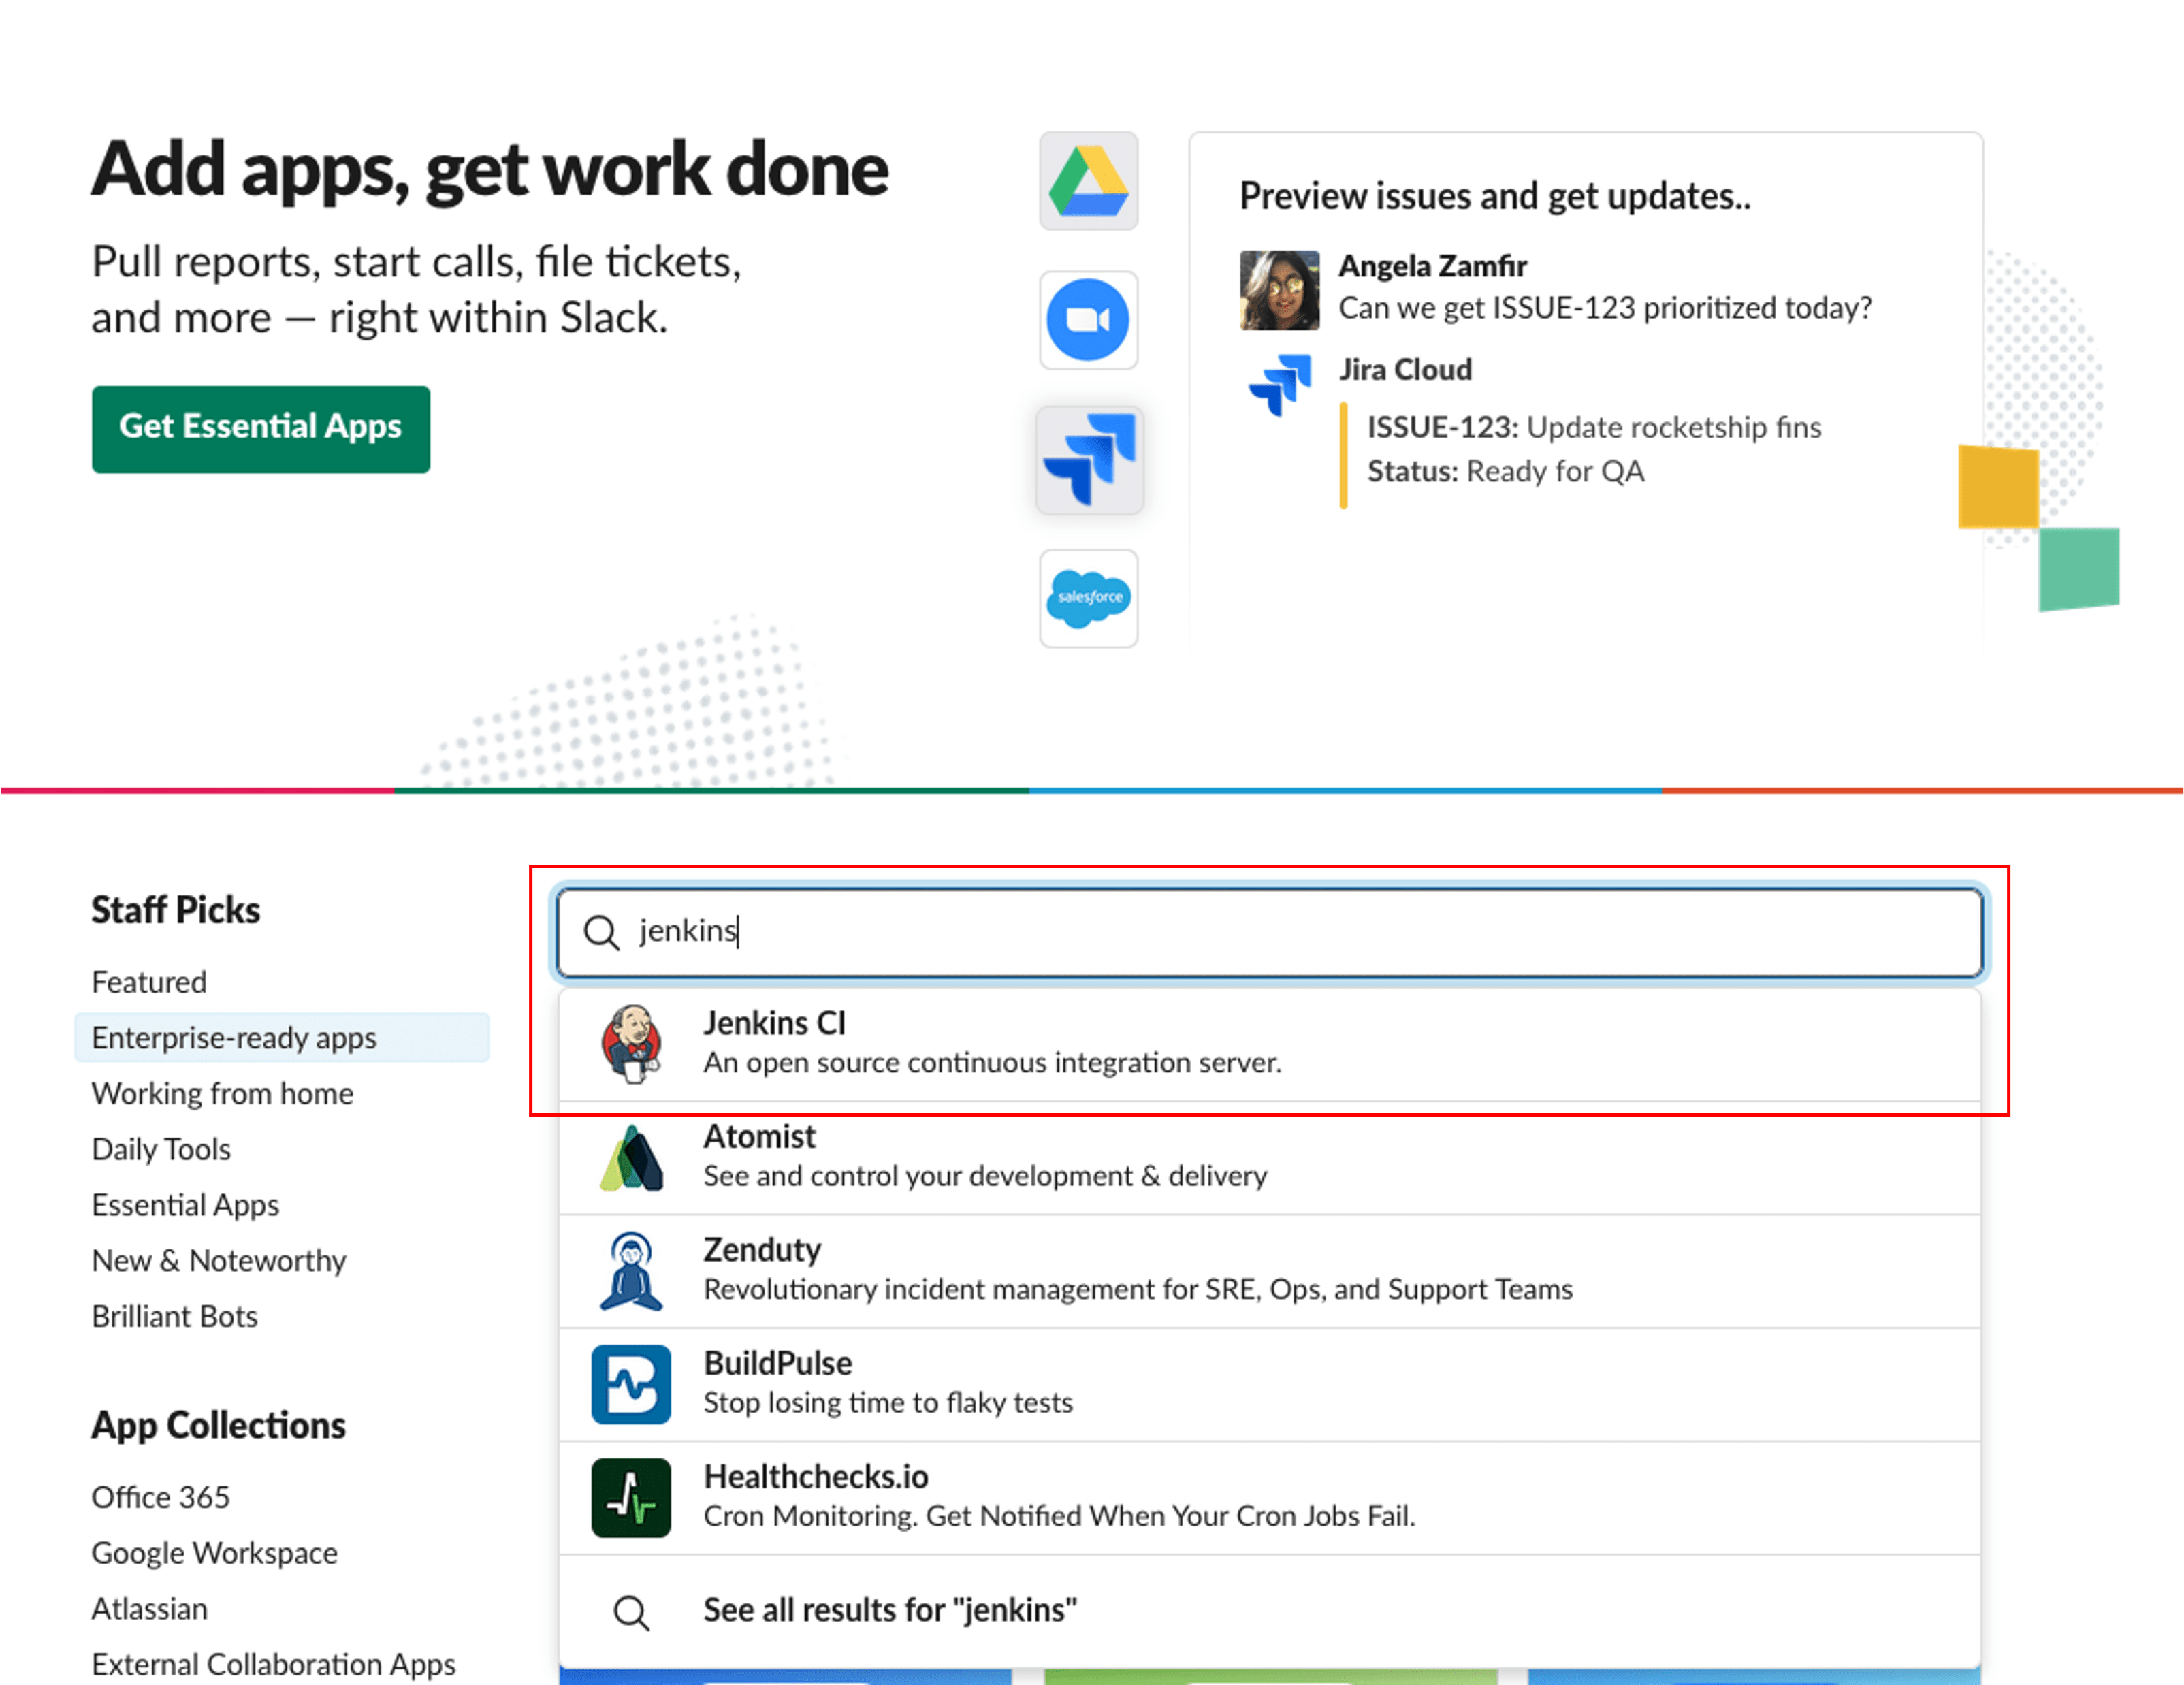Switch to the Featured category
The width and height of the screenshot is (2184, 1685).
pos(148,981)
